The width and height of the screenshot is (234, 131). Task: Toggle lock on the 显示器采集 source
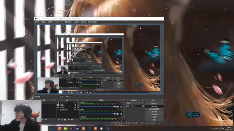[78, 110]
